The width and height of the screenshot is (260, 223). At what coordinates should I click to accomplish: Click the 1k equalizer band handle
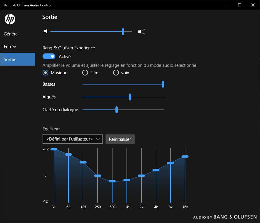coord(127,180)
